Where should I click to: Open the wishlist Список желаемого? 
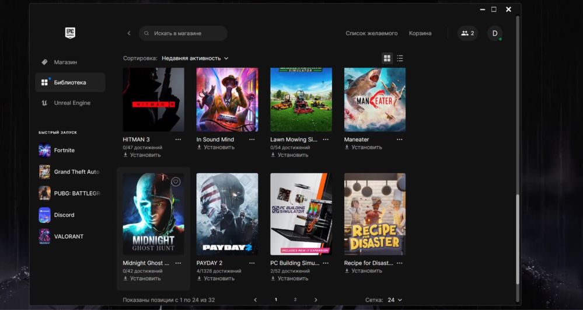pos(371,33)
